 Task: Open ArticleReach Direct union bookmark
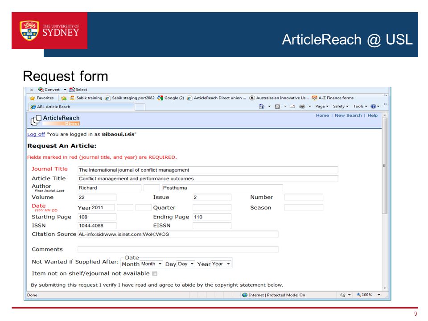point(217,98)
